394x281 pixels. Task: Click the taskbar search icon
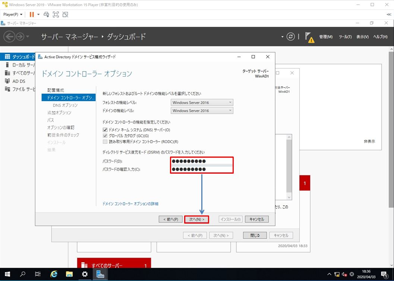click(23, 274)
